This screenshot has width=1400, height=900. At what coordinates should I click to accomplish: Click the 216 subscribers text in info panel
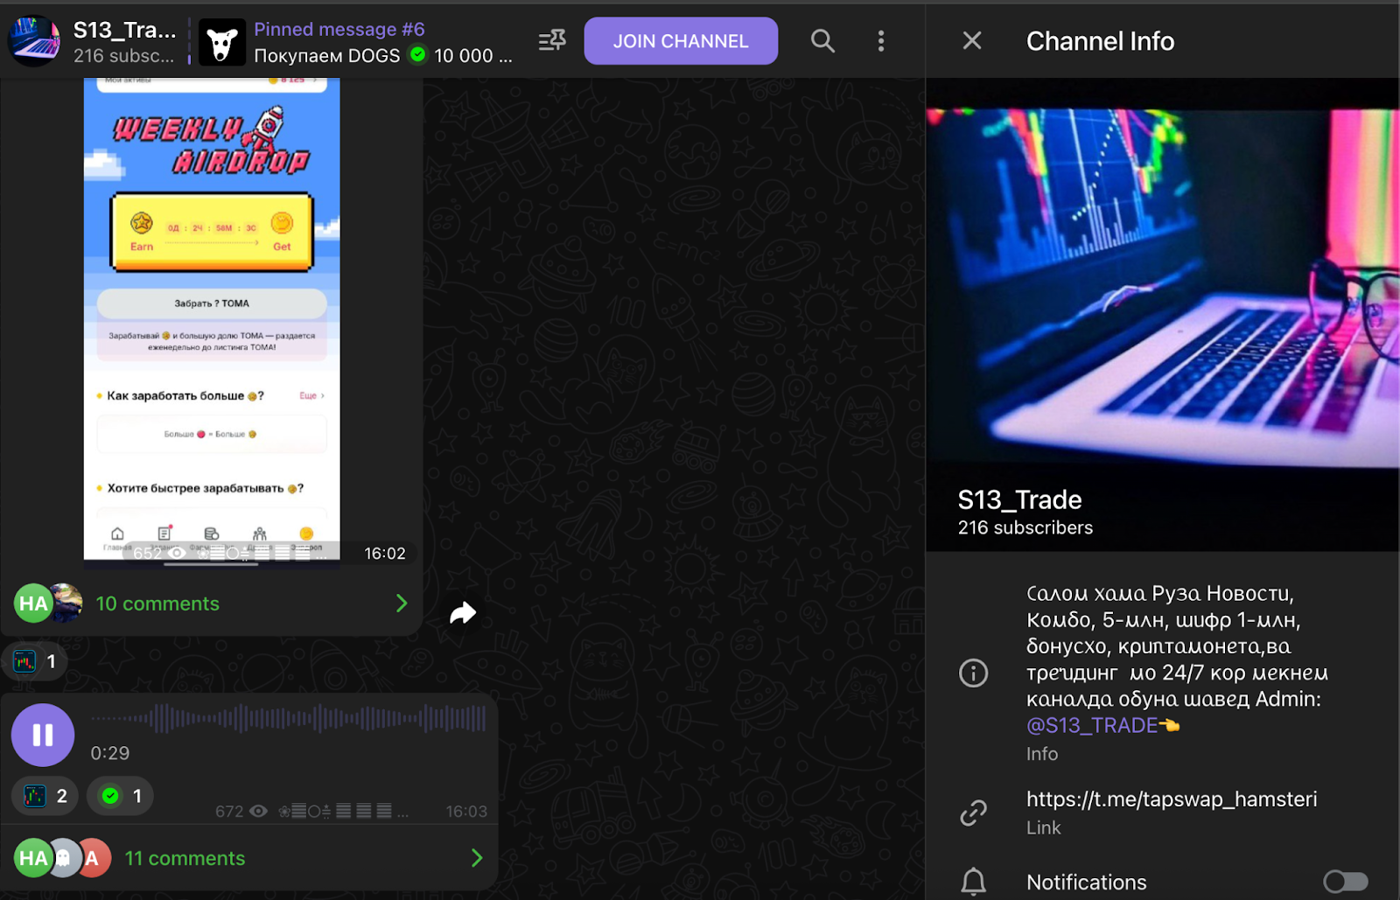pos(1025,527)
